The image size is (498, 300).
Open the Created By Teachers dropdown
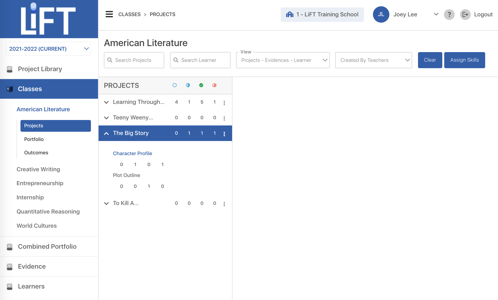pyautogui.click(x=373, y=60)
